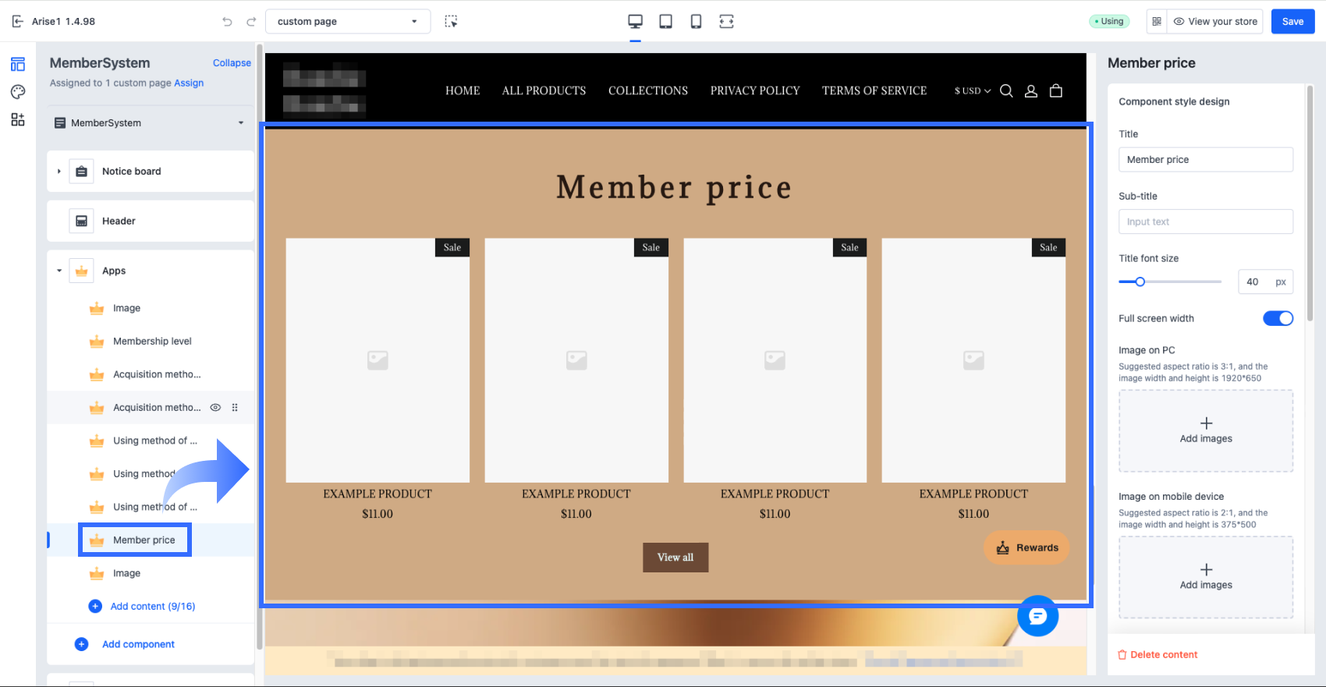The image size is (1326, 687).
Task: Select the Header component row
Action: click(151, 221)
